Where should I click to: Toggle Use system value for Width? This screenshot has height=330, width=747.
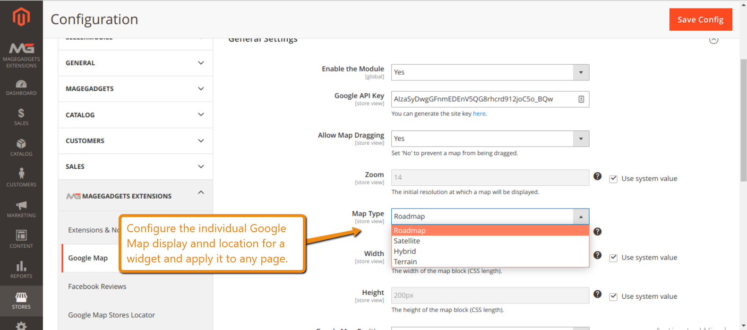(613, 258)
